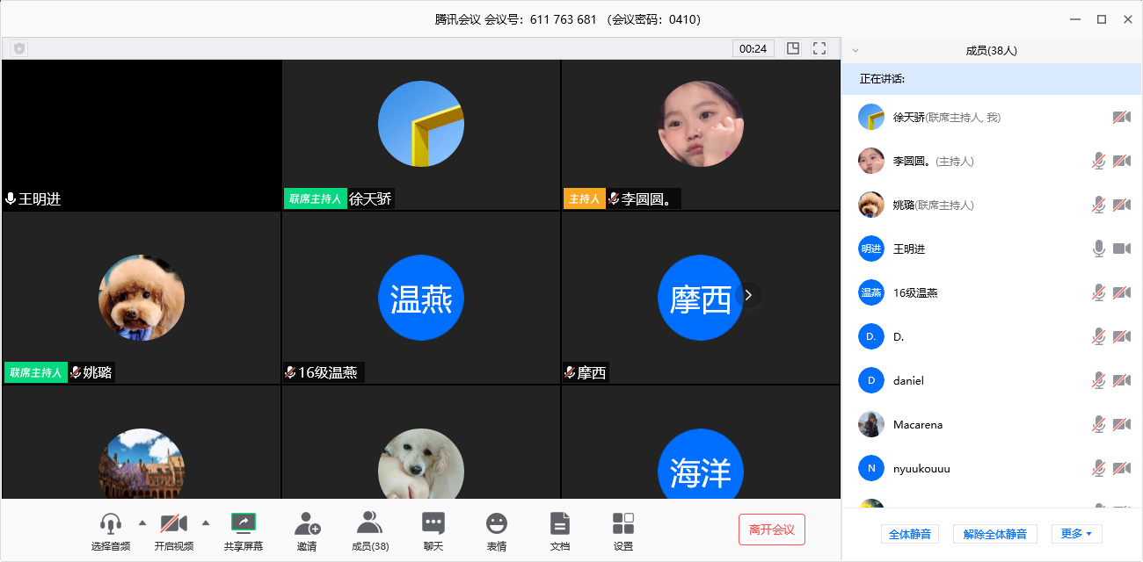Toggle the video (开启视频) camera button
Image resolution: width=1143 pixels, height=562 pixels.
click(173, 524)
